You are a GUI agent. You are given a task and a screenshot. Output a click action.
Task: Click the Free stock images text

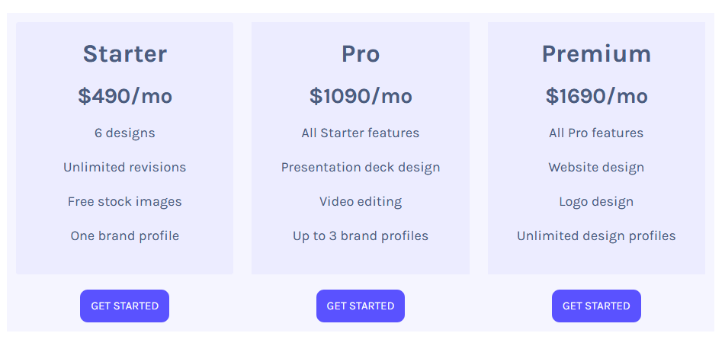pos(124,201)
